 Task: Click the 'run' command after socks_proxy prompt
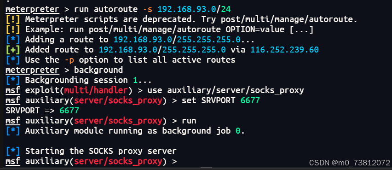click(189, 121)
